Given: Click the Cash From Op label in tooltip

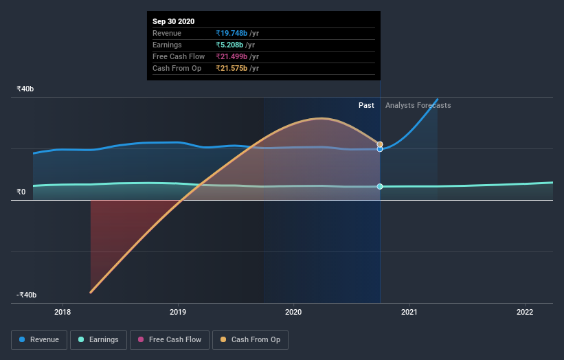Looking at the screenshot, I should (x=177, y=68).
